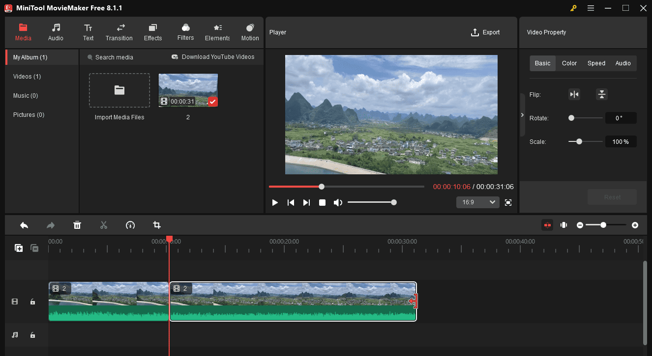
Task: Click the timeline zoom slider
Action: point(606,225)
